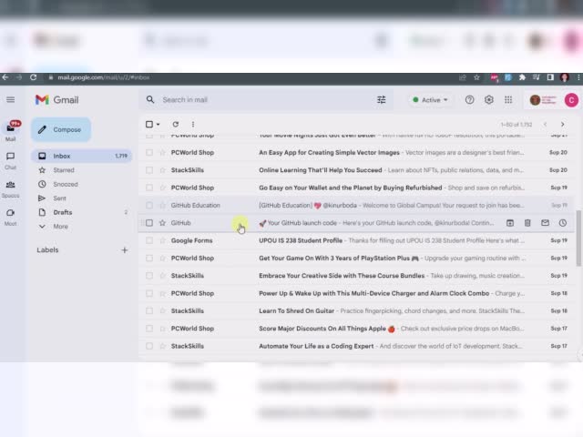The height and width of the screenshot is (437, 583).
Task: Open the Google apps grid
Action: coord(508,99)
